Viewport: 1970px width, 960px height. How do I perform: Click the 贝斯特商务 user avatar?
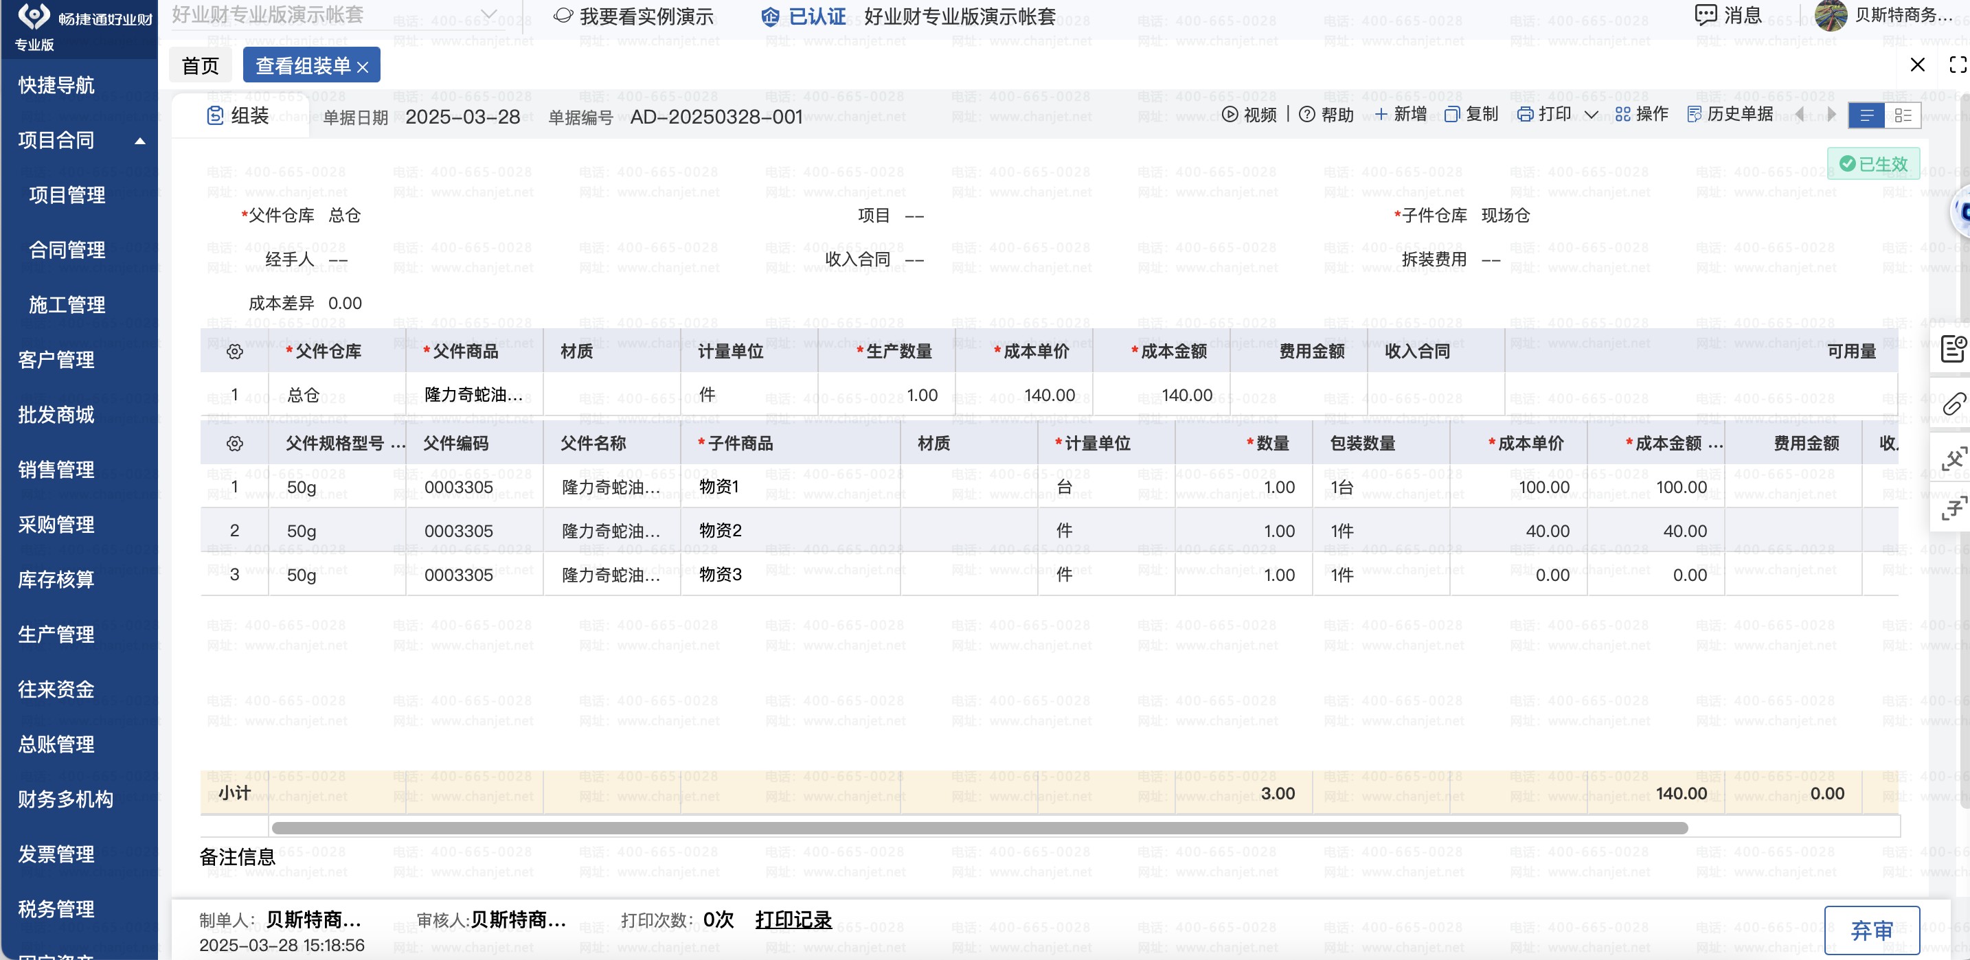[x=1831, y=15]
